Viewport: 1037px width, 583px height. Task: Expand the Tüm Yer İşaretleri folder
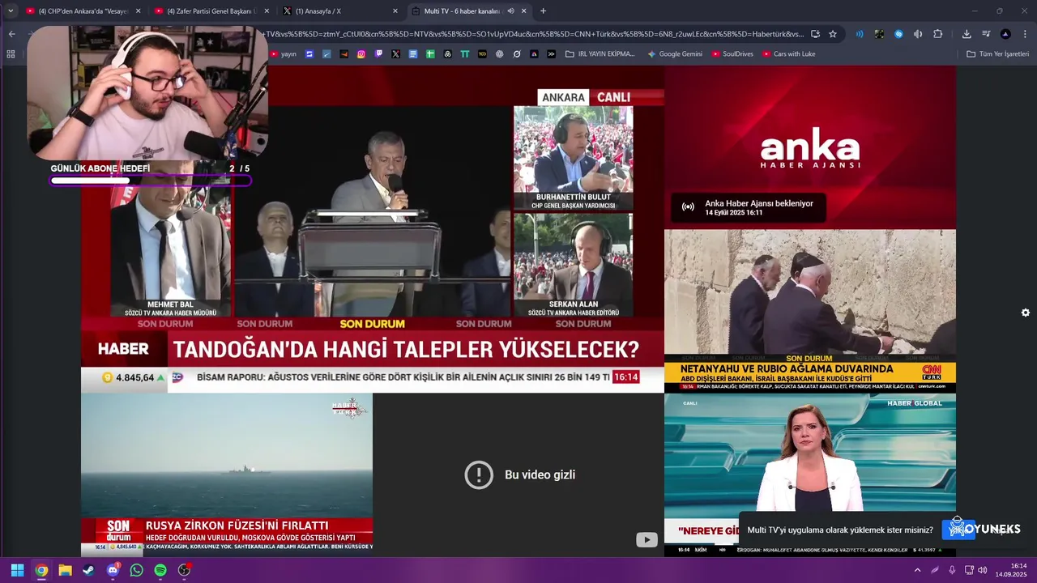click(997, 54)
